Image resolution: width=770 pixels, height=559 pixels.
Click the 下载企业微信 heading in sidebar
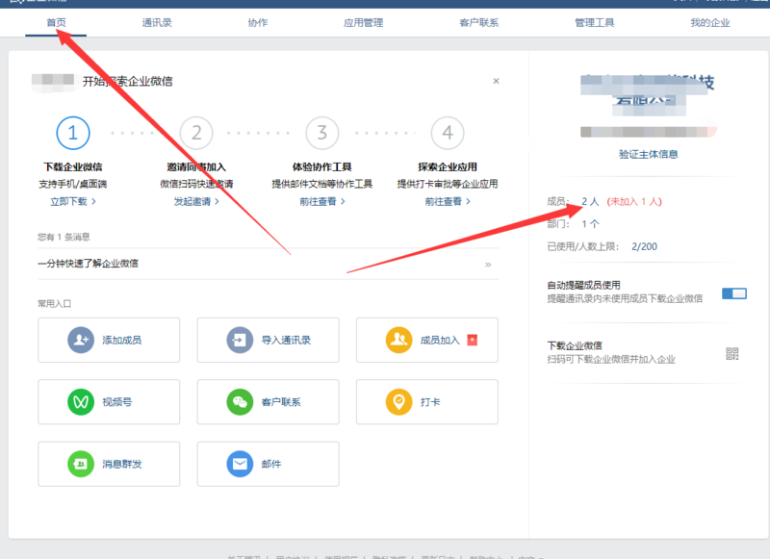click(x=575, y=345)
